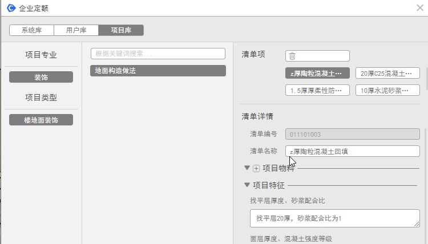Select the z厚陶粒混凝土 list item chip
Screen dimensions: 428x244
317,74
